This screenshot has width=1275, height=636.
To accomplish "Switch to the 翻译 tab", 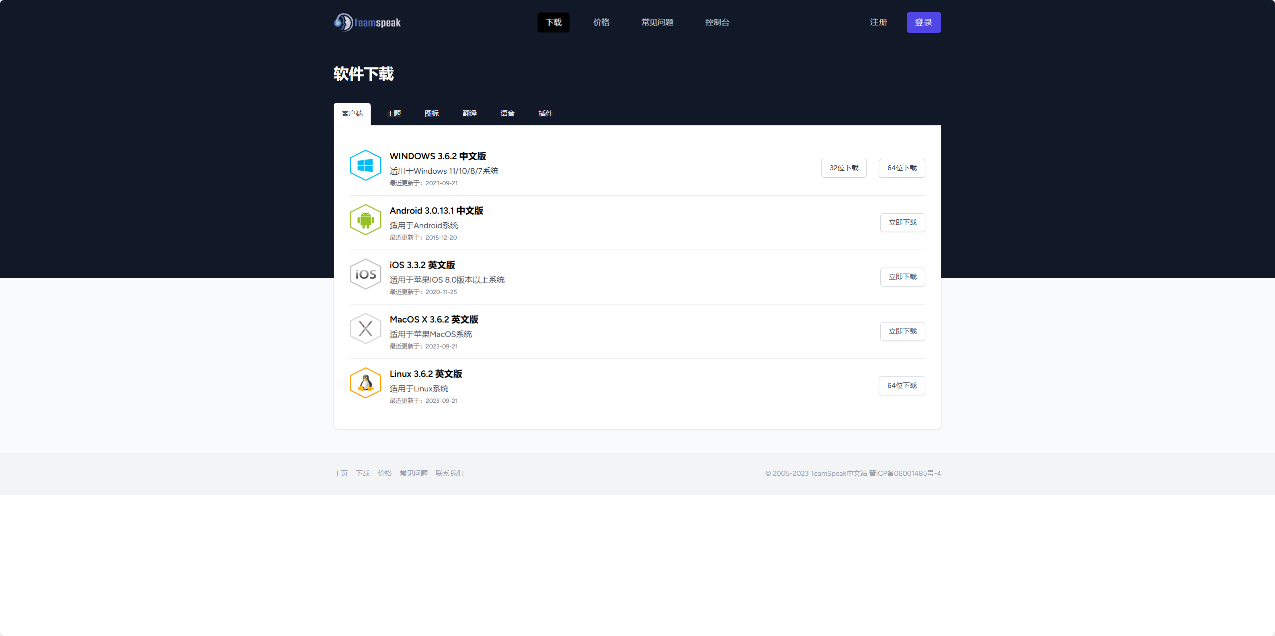I will [x=470, y=114].
